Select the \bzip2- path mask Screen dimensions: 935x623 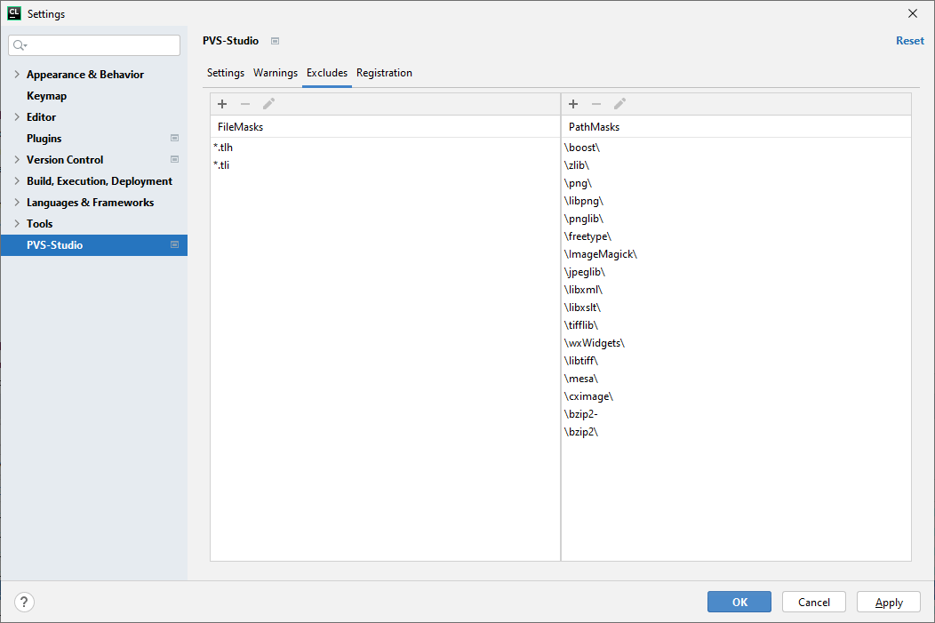point(737,414)
